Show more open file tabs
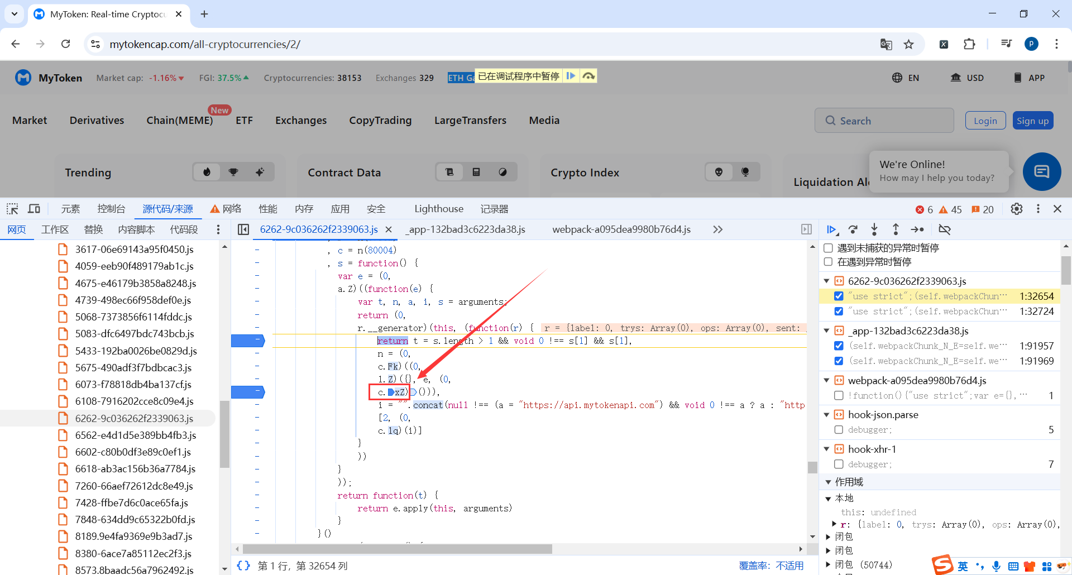Screen dimensions: 1072x575 point(717,229)
